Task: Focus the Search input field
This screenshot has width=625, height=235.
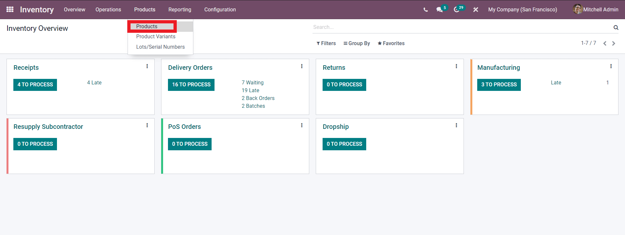Action: click(462, 27)
